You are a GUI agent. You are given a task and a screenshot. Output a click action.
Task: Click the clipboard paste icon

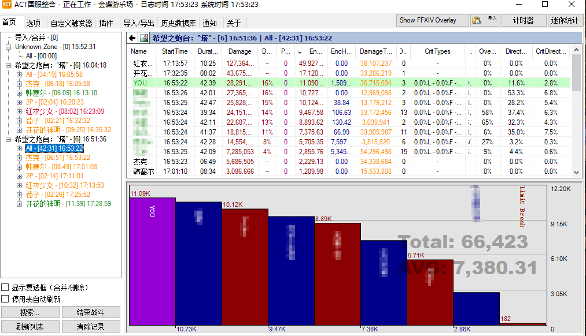tap(477, 20)
